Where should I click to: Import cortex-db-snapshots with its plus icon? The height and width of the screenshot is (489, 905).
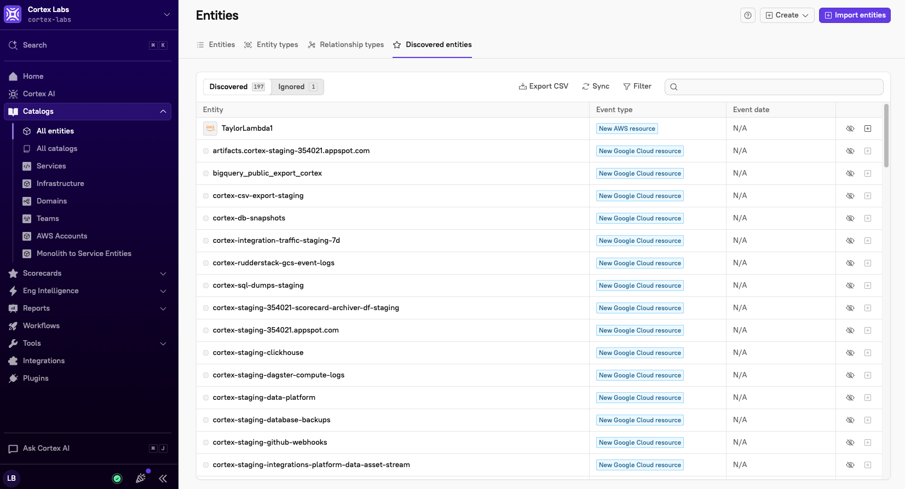(868, 218)
